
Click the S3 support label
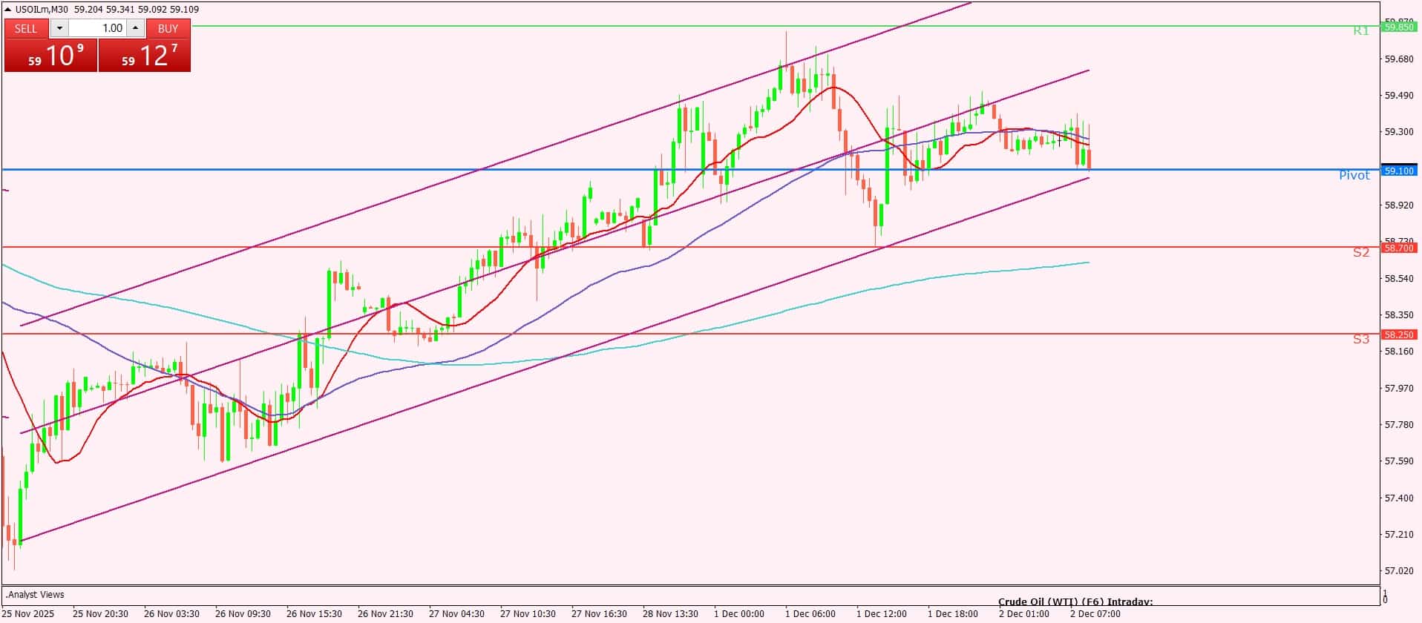[x=1360, y=339]
